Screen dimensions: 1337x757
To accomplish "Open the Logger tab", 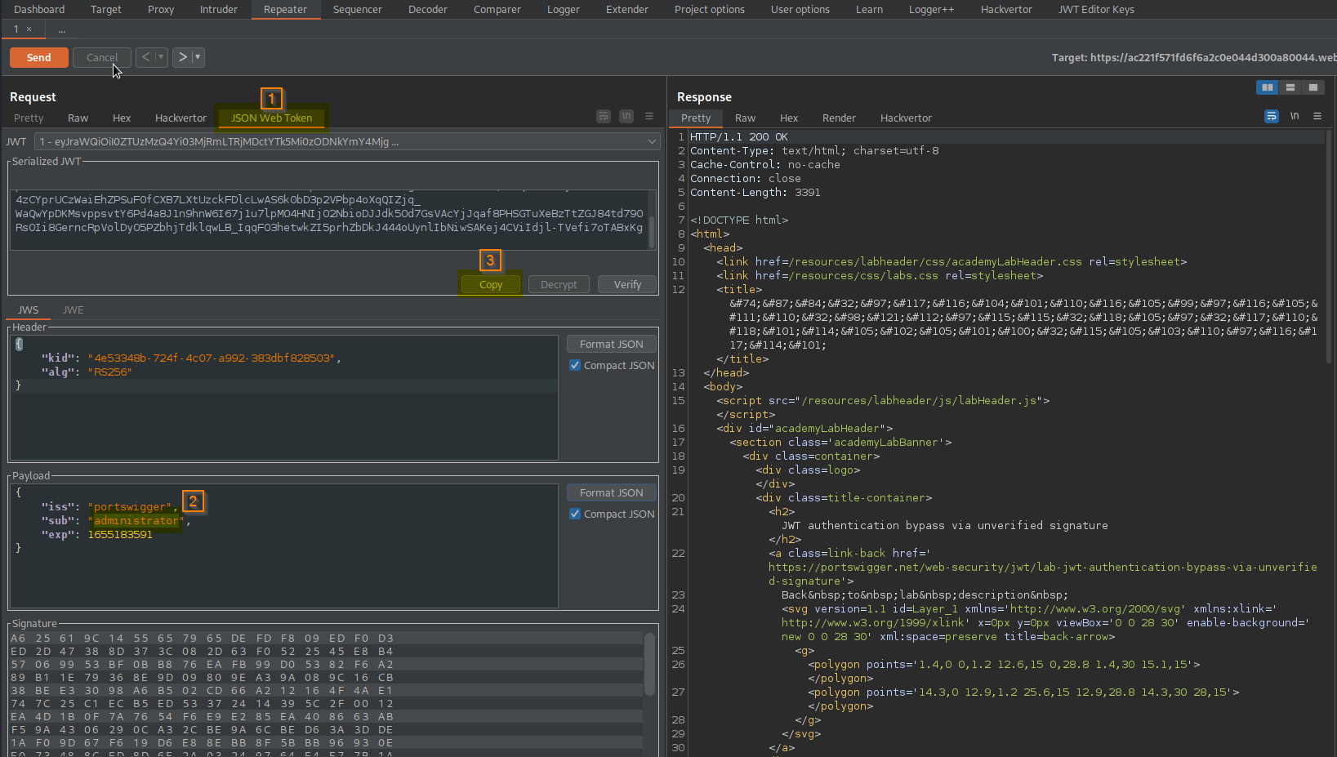I will [x=564, y=10].
